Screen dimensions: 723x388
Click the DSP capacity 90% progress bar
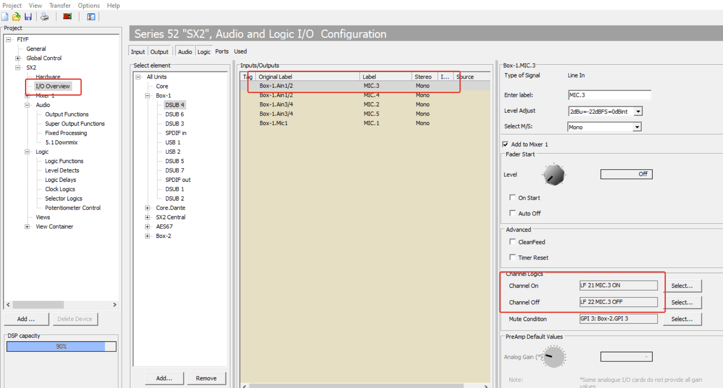[x=61, y=346]
